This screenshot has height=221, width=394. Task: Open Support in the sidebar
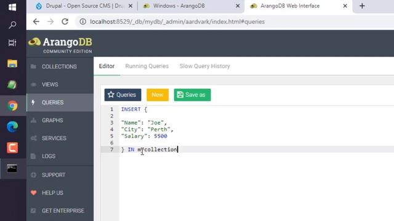point(60,175)
